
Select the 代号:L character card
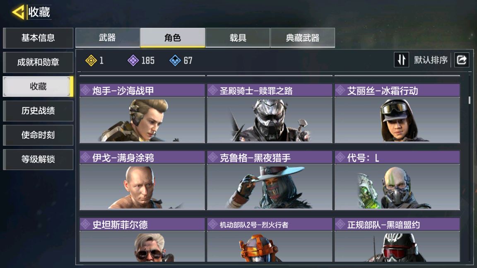pos(397,180)
